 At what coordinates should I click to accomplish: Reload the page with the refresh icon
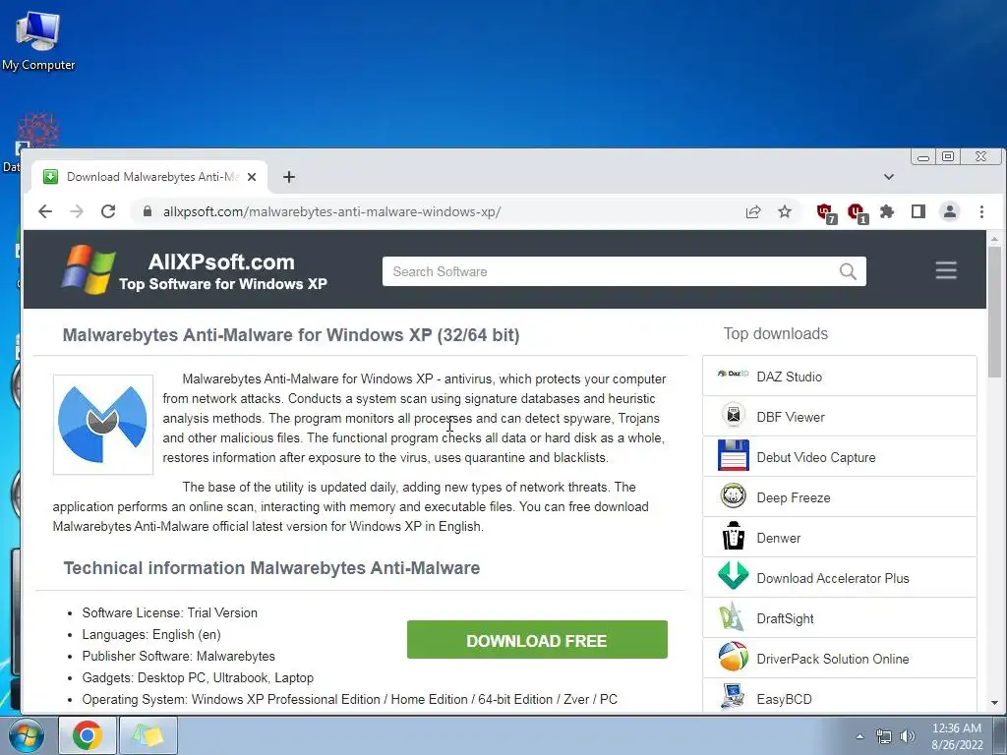pyautogui.click(x=108, y=211)
